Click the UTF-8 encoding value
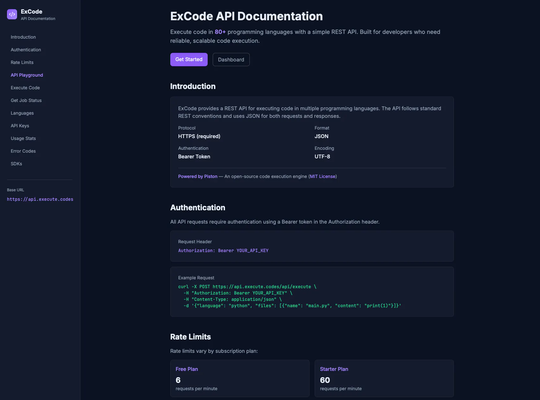Viewport: 540px width, 400px height. click(x=322, y=156)
